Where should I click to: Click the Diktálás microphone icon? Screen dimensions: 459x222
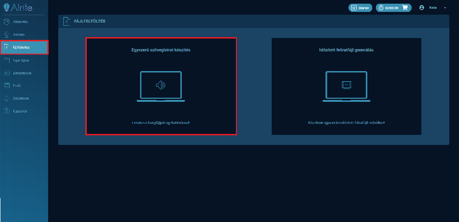(x=6, y=34)
